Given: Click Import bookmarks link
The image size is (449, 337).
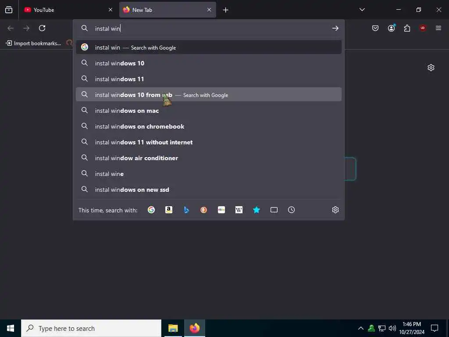Looking at the screenshot, I should click(33, 43).
